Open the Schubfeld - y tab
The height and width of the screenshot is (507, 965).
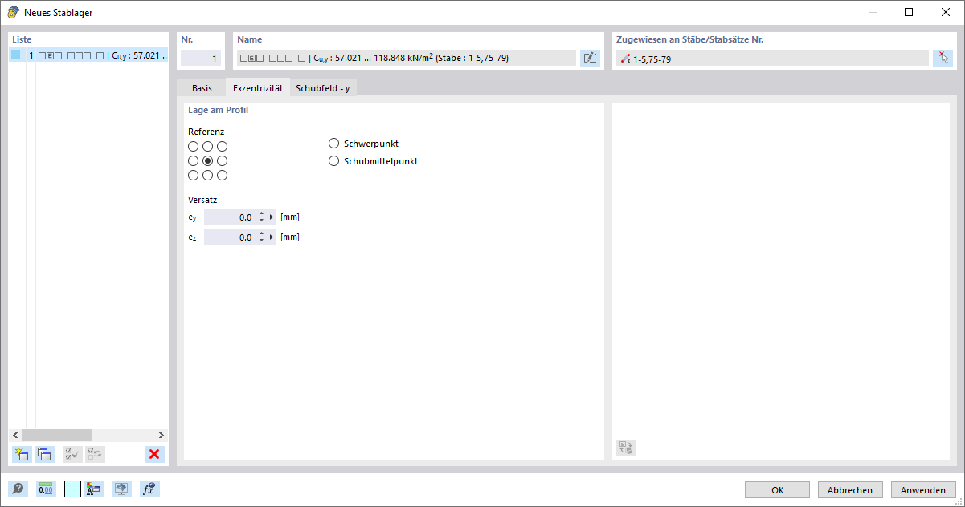(322, 88)
